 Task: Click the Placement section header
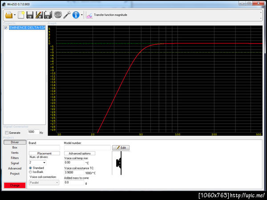44,153
